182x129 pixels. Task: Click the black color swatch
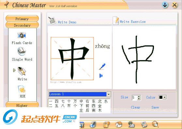click(x=161, y=97)
